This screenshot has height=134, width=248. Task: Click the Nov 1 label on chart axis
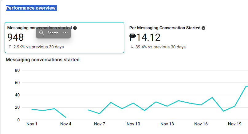pos(32,124)
